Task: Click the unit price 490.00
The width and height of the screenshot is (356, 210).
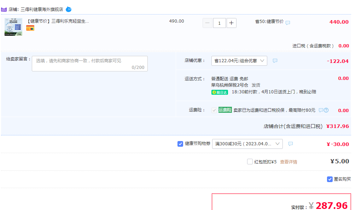Action: [176, 21]
